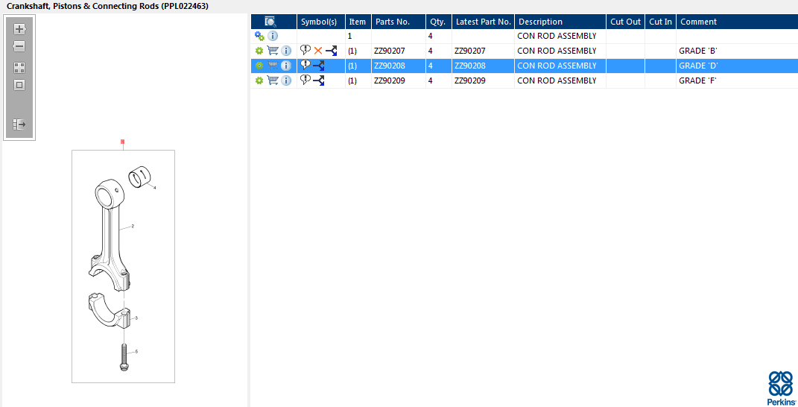Viewport: 798px width, 407px height.
Task: Click the blue-green gears icon in item 1 row
Action: [259, 37]
